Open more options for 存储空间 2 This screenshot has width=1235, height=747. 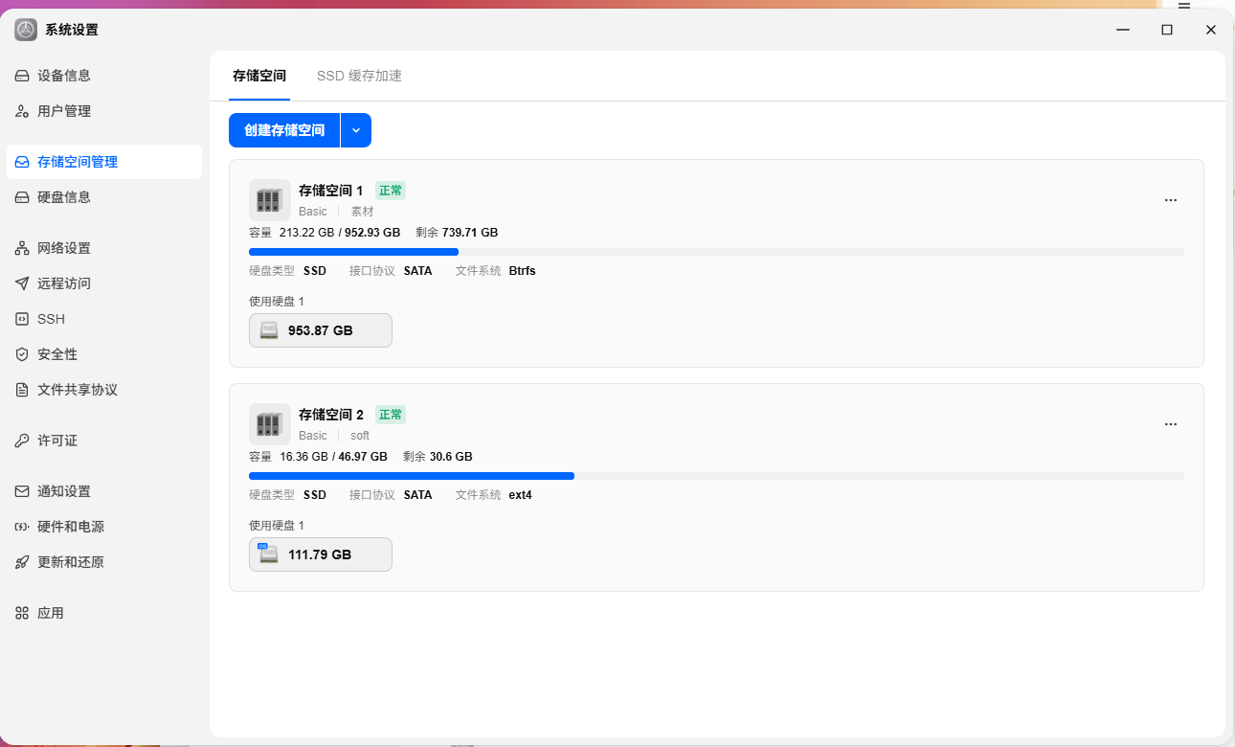pyautogui.click(x=1170, y=424)
